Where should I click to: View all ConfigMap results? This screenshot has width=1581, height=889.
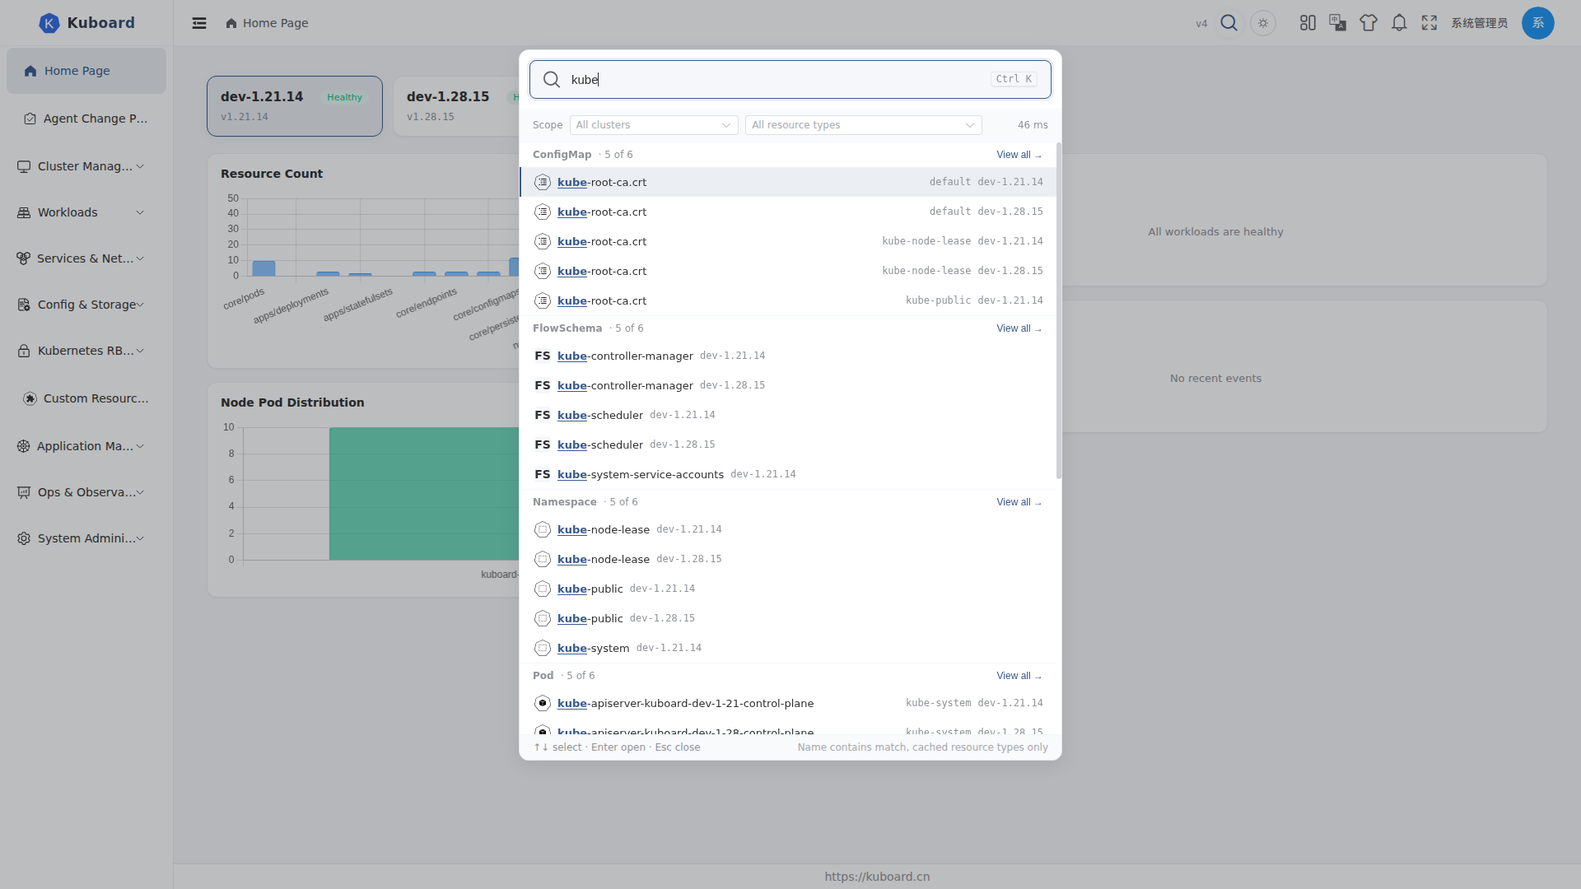point(1019,155)
